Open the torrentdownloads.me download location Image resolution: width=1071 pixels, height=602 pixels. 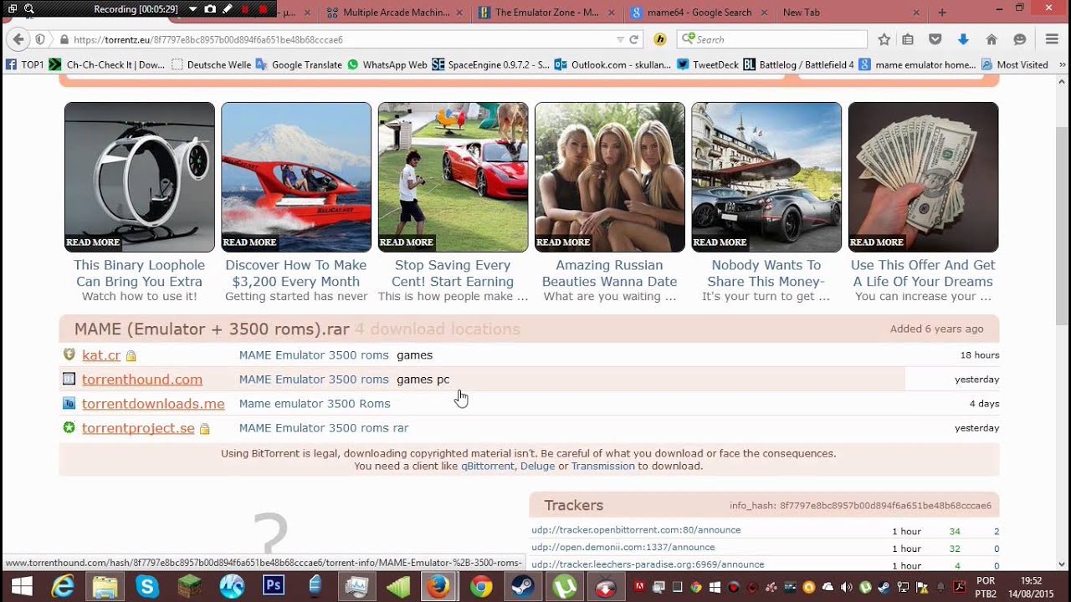coord(153,404)
